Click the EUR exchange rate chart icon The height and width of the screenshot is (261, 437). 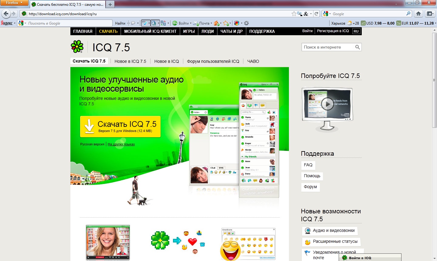pos(399,23)
